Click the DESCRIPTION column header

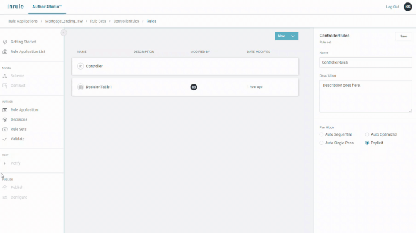pos(144,52)
